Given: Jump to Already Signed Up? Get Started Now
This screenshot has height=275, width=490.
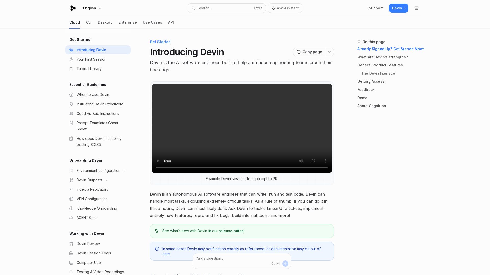Looking at the screenshot, I should tap(390, 49).
